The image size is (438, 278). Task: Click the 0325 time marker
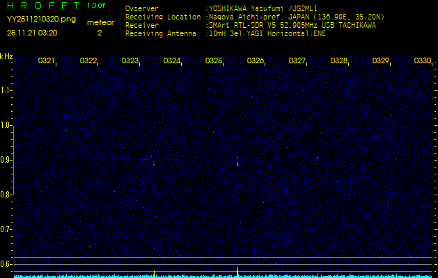[213, 61]
